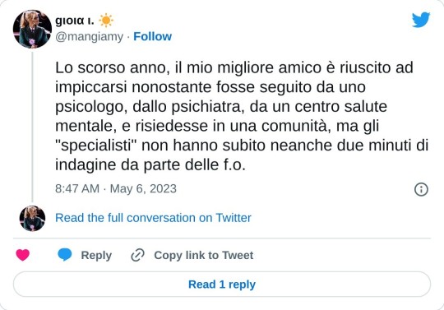Click the blue reply bubble icon
Viewport: 444px width, 310px height.
pos(65,254)
